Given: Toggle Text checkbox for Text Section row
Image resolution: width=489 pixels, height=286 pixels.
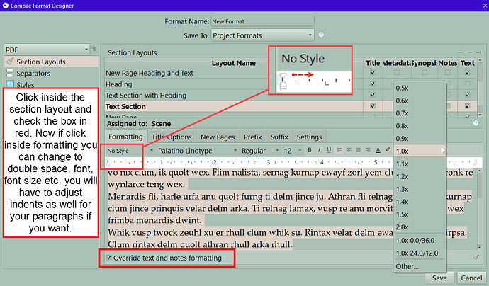Looking at the screenshot, I should (x=467, y=106).
